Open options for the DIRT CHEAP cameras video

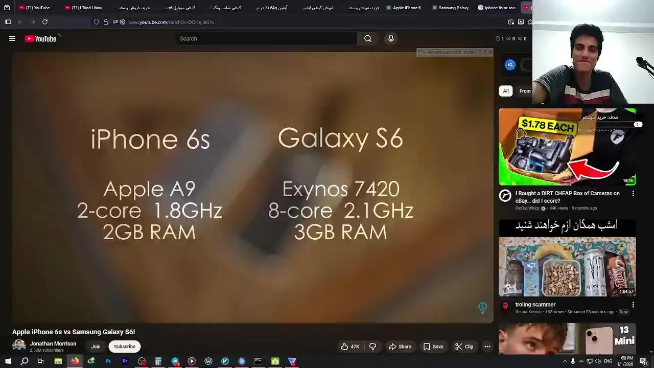click(x=633, y=194)
